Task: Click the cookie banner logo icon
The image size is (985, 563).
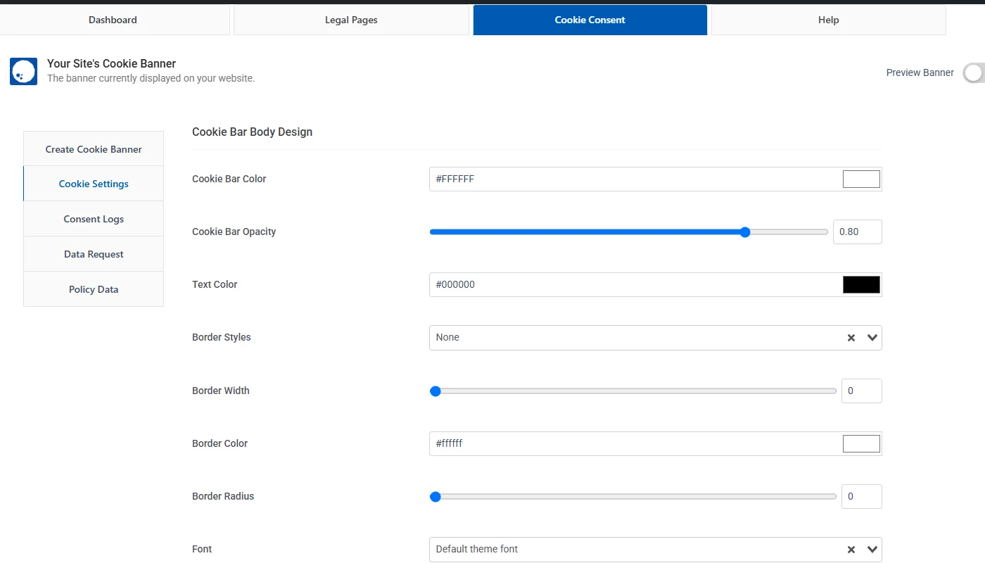Action: (23, 72)
